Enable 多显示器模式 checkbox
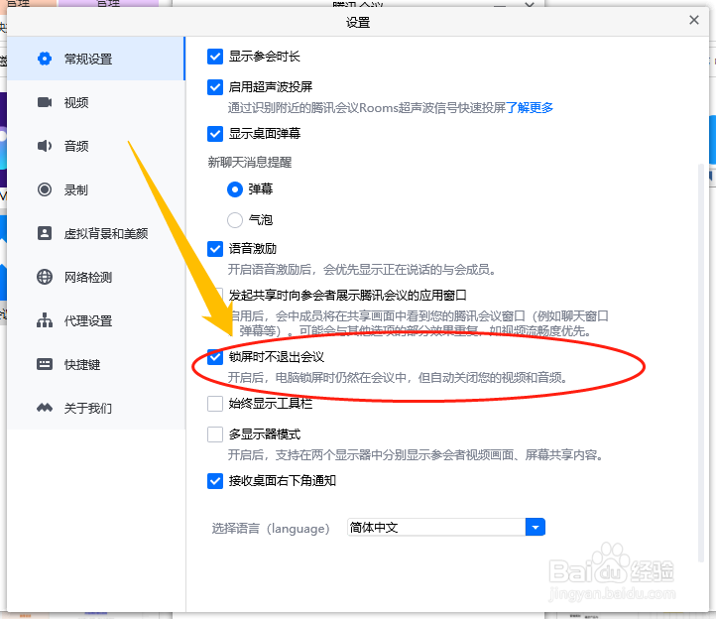716x619 pixels. click(215, 434)
